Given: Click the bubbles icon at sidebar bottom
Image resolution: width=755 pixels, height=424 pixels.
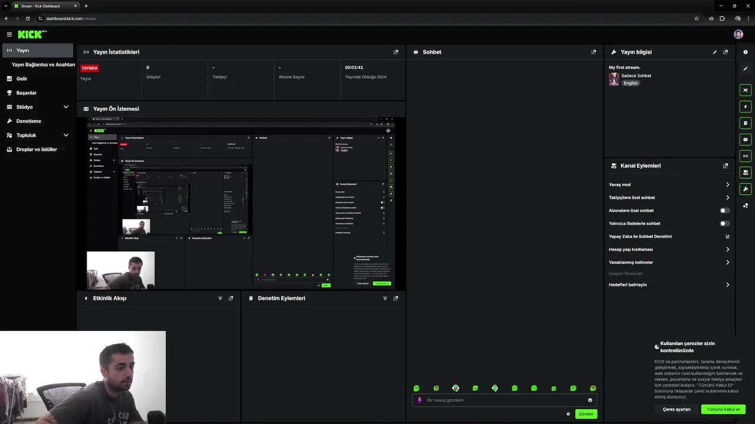Looking at the screenshot, I should [746, 206].
